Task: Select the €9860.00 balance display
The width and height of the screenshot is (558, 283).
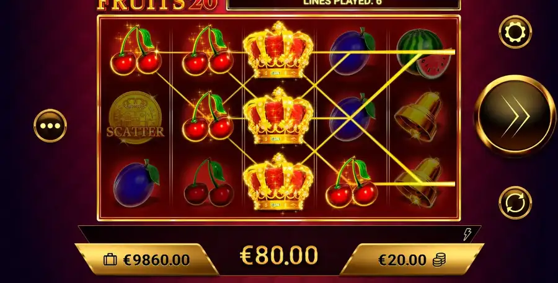Action: coord(156,260)
